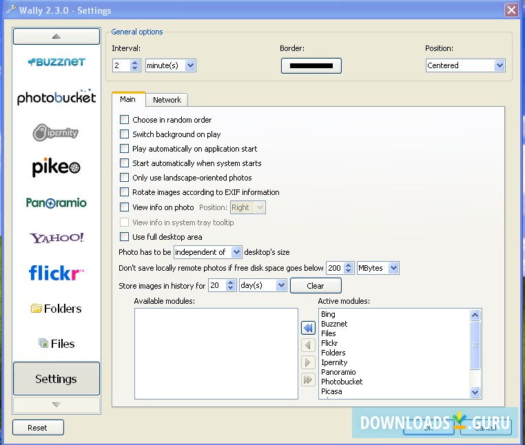Toggle Rotate images according to EXIF
The width and height of the screenshot is (525, 445).
[124, 192]
